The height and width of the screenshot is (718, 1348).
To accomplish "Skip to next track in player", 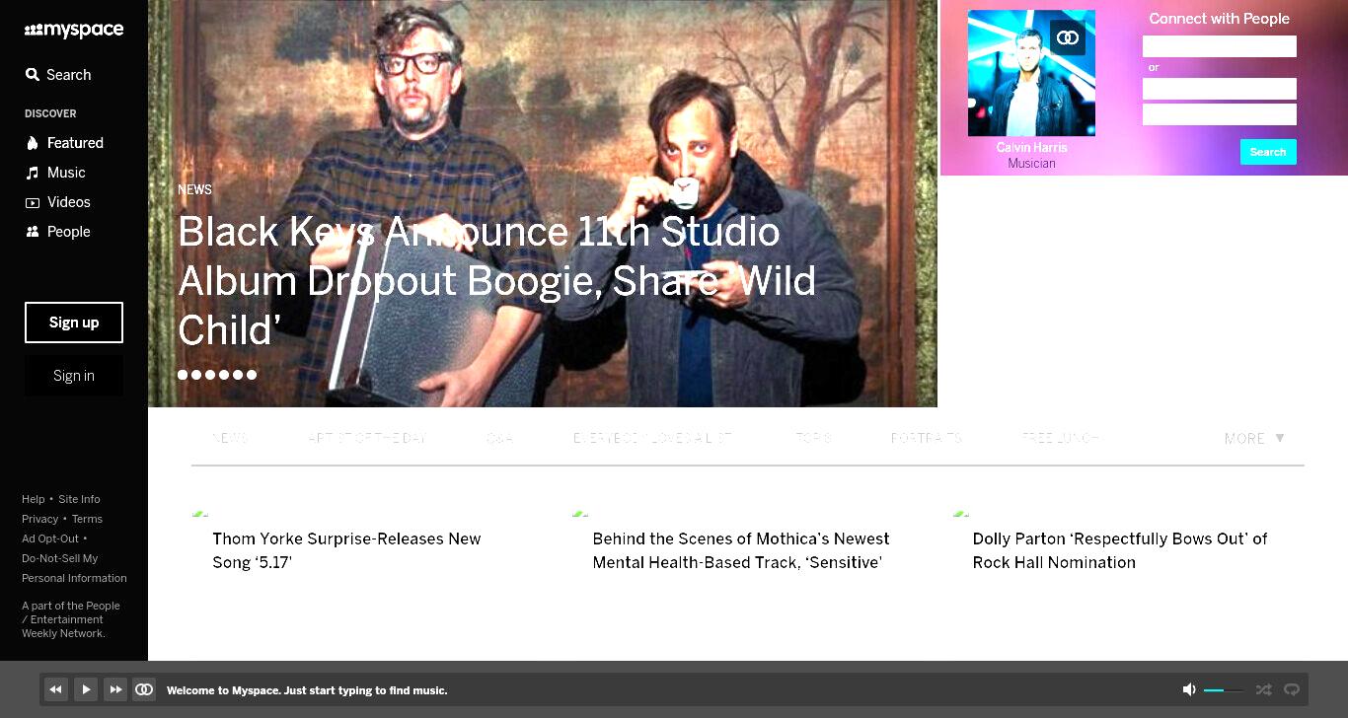I will click(x=115, y=689).
